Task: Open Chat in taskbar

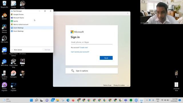Action: pos(47,100)
